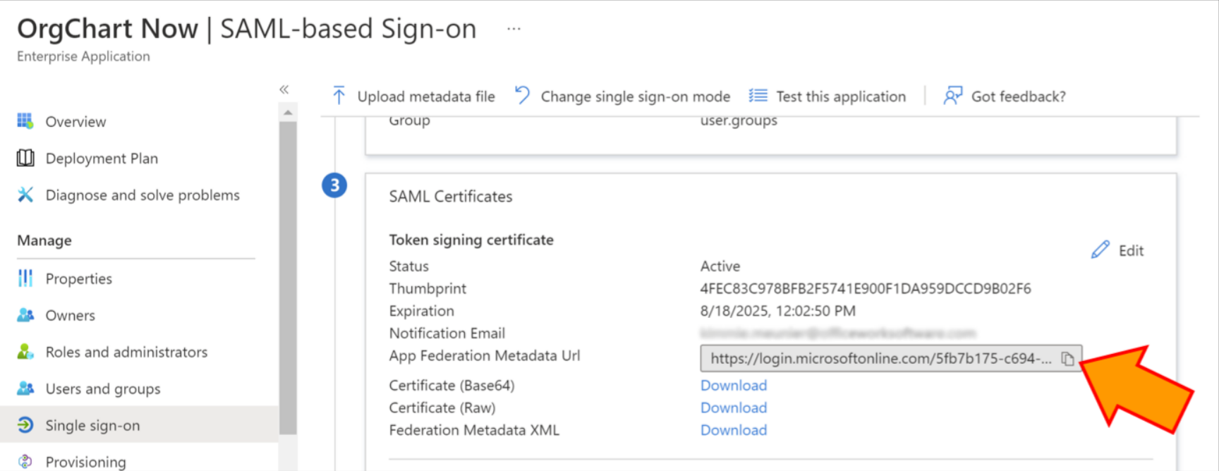Click the SAML Certificates heading
The width and height of the screenshot is (1219, 471).
point(451,196)
